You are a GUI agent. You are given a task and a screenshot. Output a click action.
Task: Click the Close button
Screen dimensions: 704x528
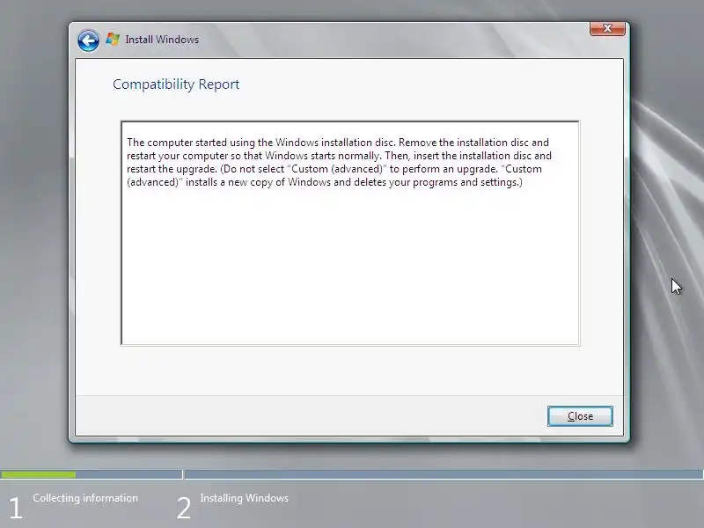tap(580, 416)
